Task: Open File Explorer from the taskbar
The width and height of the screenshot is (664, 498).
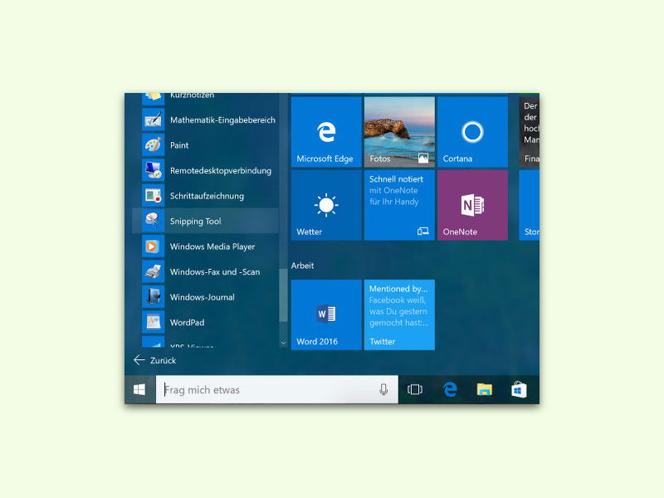Action: click(x=485, y=389)
